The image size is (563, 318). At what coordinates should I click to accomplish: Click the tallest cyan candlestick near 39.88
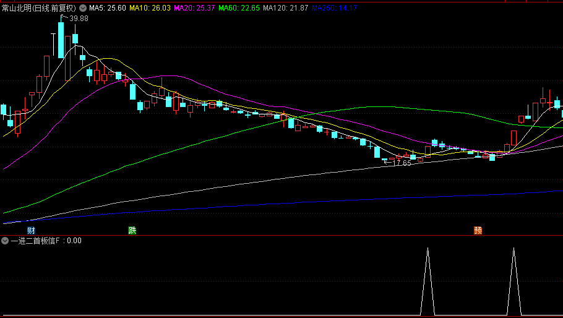61,40
